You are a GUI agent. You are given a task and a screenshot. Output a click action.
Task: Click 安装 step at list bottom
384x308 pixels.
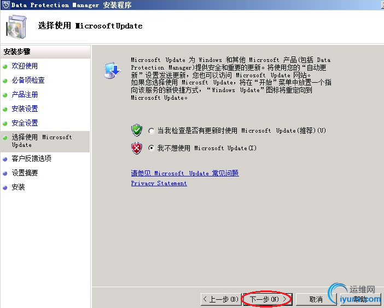click(18, 187)
